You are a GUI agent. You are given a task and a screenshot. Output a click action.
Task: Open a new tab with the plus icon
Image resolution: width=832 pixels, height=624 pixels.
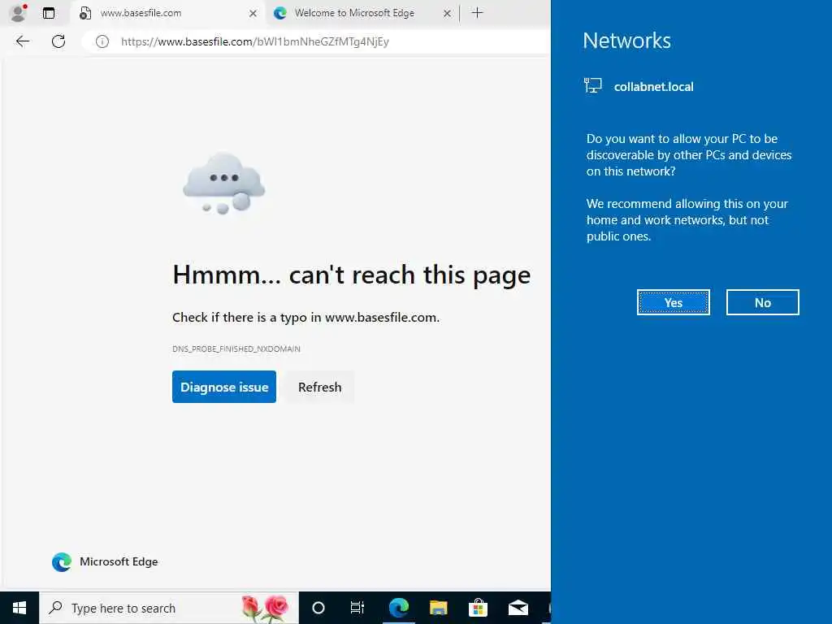(x=477, y=13)
